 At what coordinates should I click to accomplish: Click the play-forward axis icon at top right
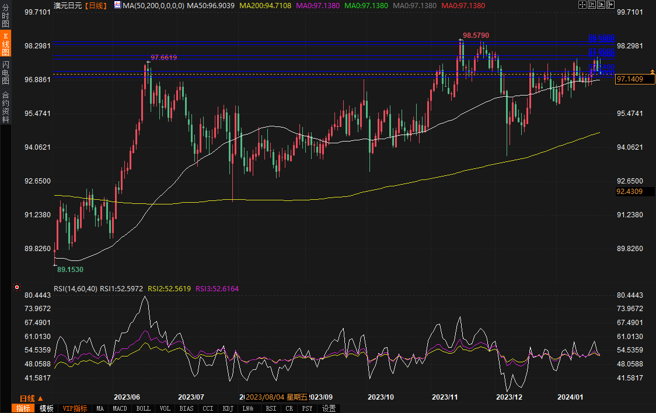pyautogui.click(x=601, y=5)
